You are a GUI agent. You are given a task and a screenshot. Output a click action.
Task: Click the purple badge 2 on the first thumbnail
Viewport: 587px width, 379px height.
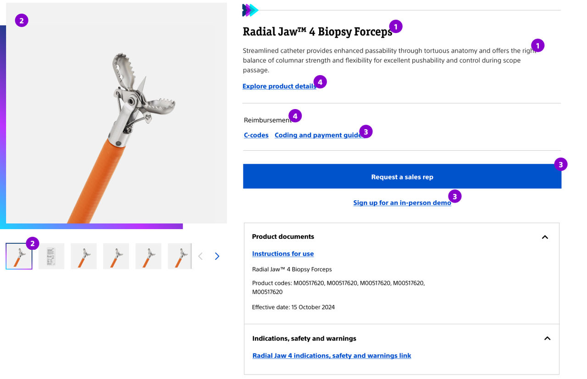(32, 244)
